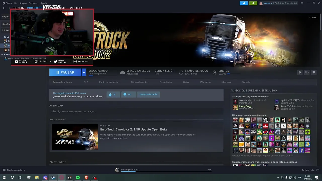Open Spotify from taskbar

click(x=78, y=178)
